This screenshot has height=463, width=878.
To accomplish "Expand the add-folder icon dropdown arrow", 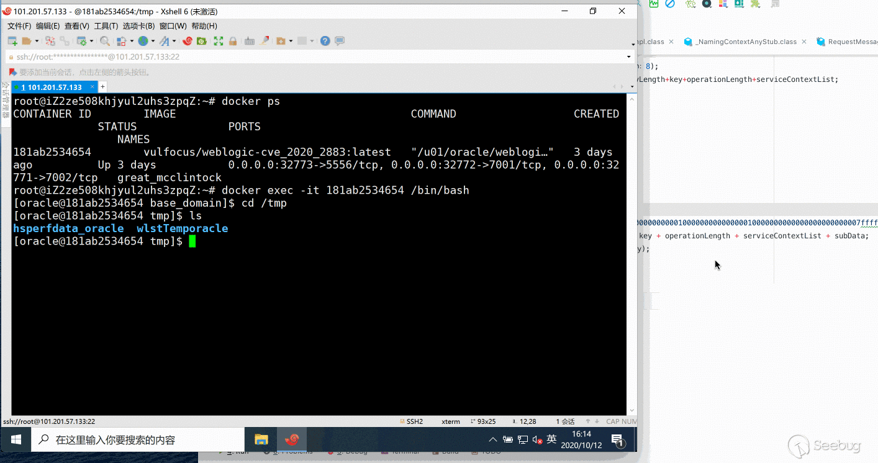I will tap(291, 41).
